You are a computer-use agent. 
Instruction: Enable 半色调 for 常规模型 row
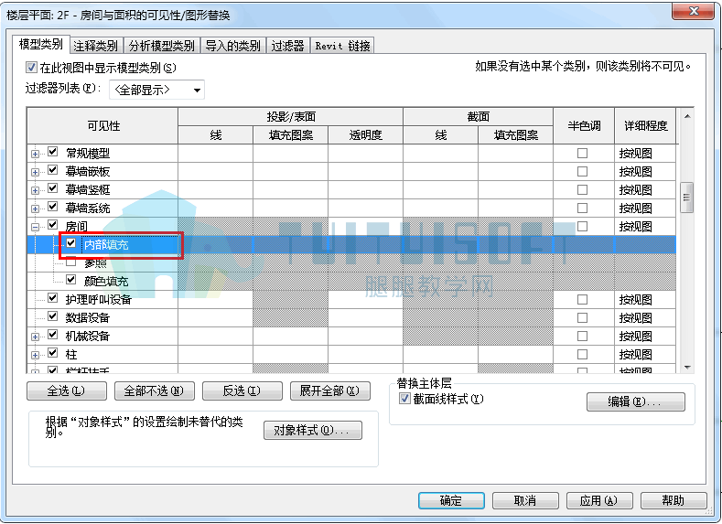coord(583,154)
